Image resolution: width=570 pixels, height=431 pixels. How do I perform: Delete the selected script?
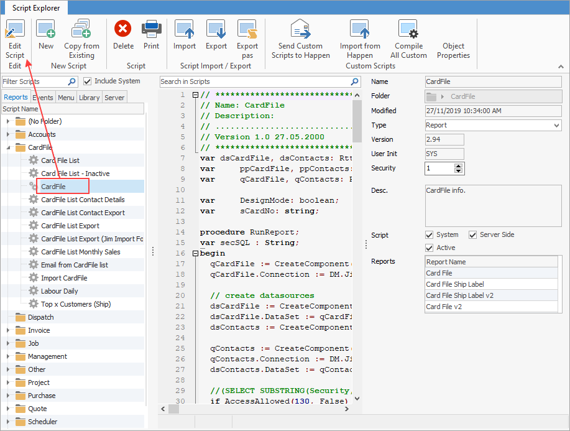(x=122, y=34)
